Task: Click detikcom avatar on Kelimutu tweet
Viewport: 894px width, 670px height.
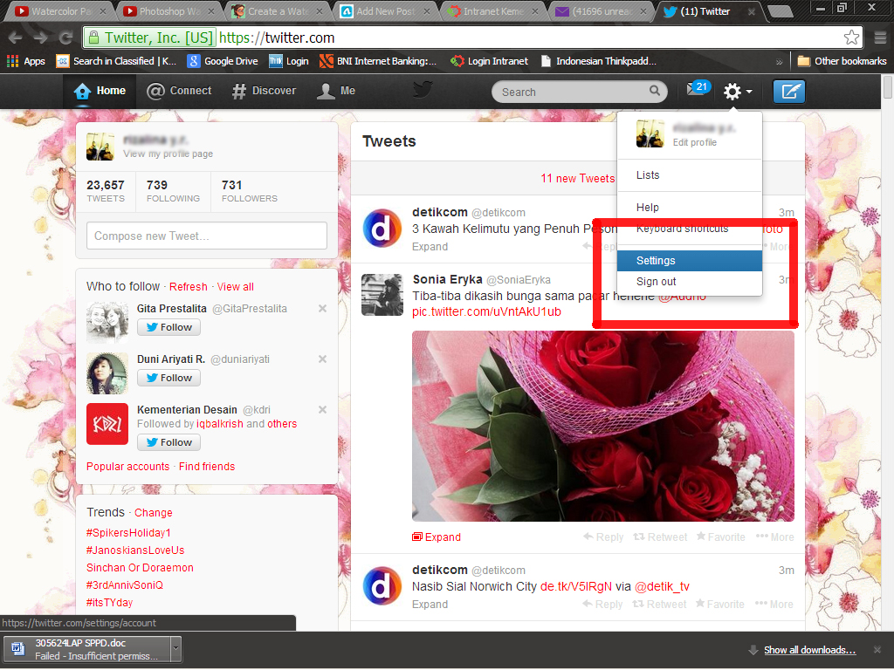Action: pos(382,229)
